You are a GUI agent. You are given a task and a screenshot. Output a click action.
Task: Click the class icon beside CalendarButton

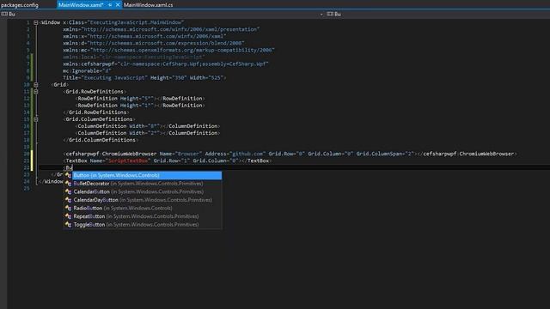[x=68, y=191]
